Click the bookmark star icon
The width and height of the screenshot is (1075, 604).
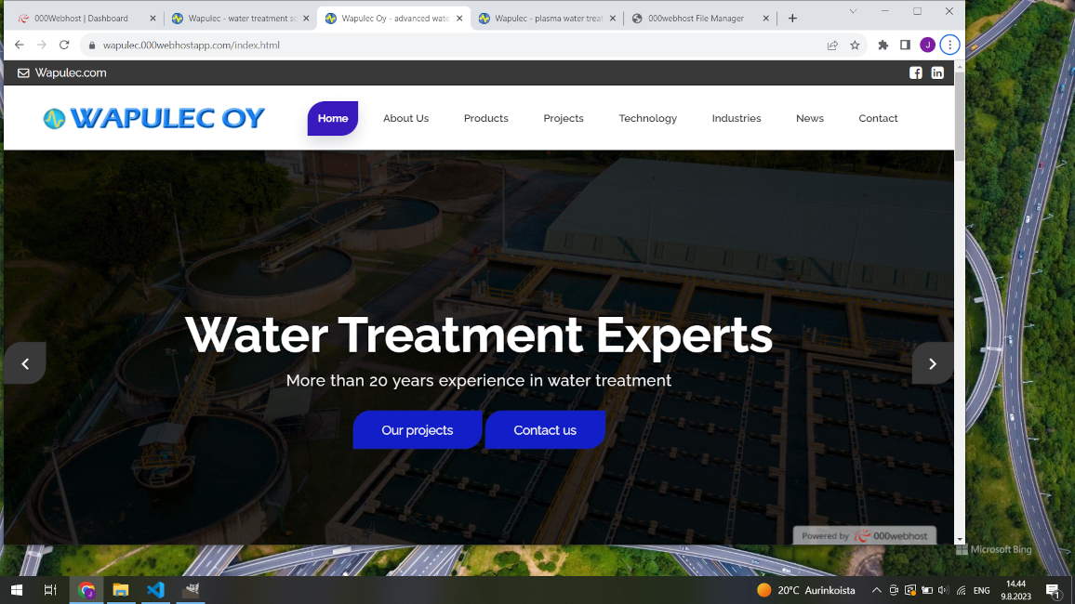(855, 46)
